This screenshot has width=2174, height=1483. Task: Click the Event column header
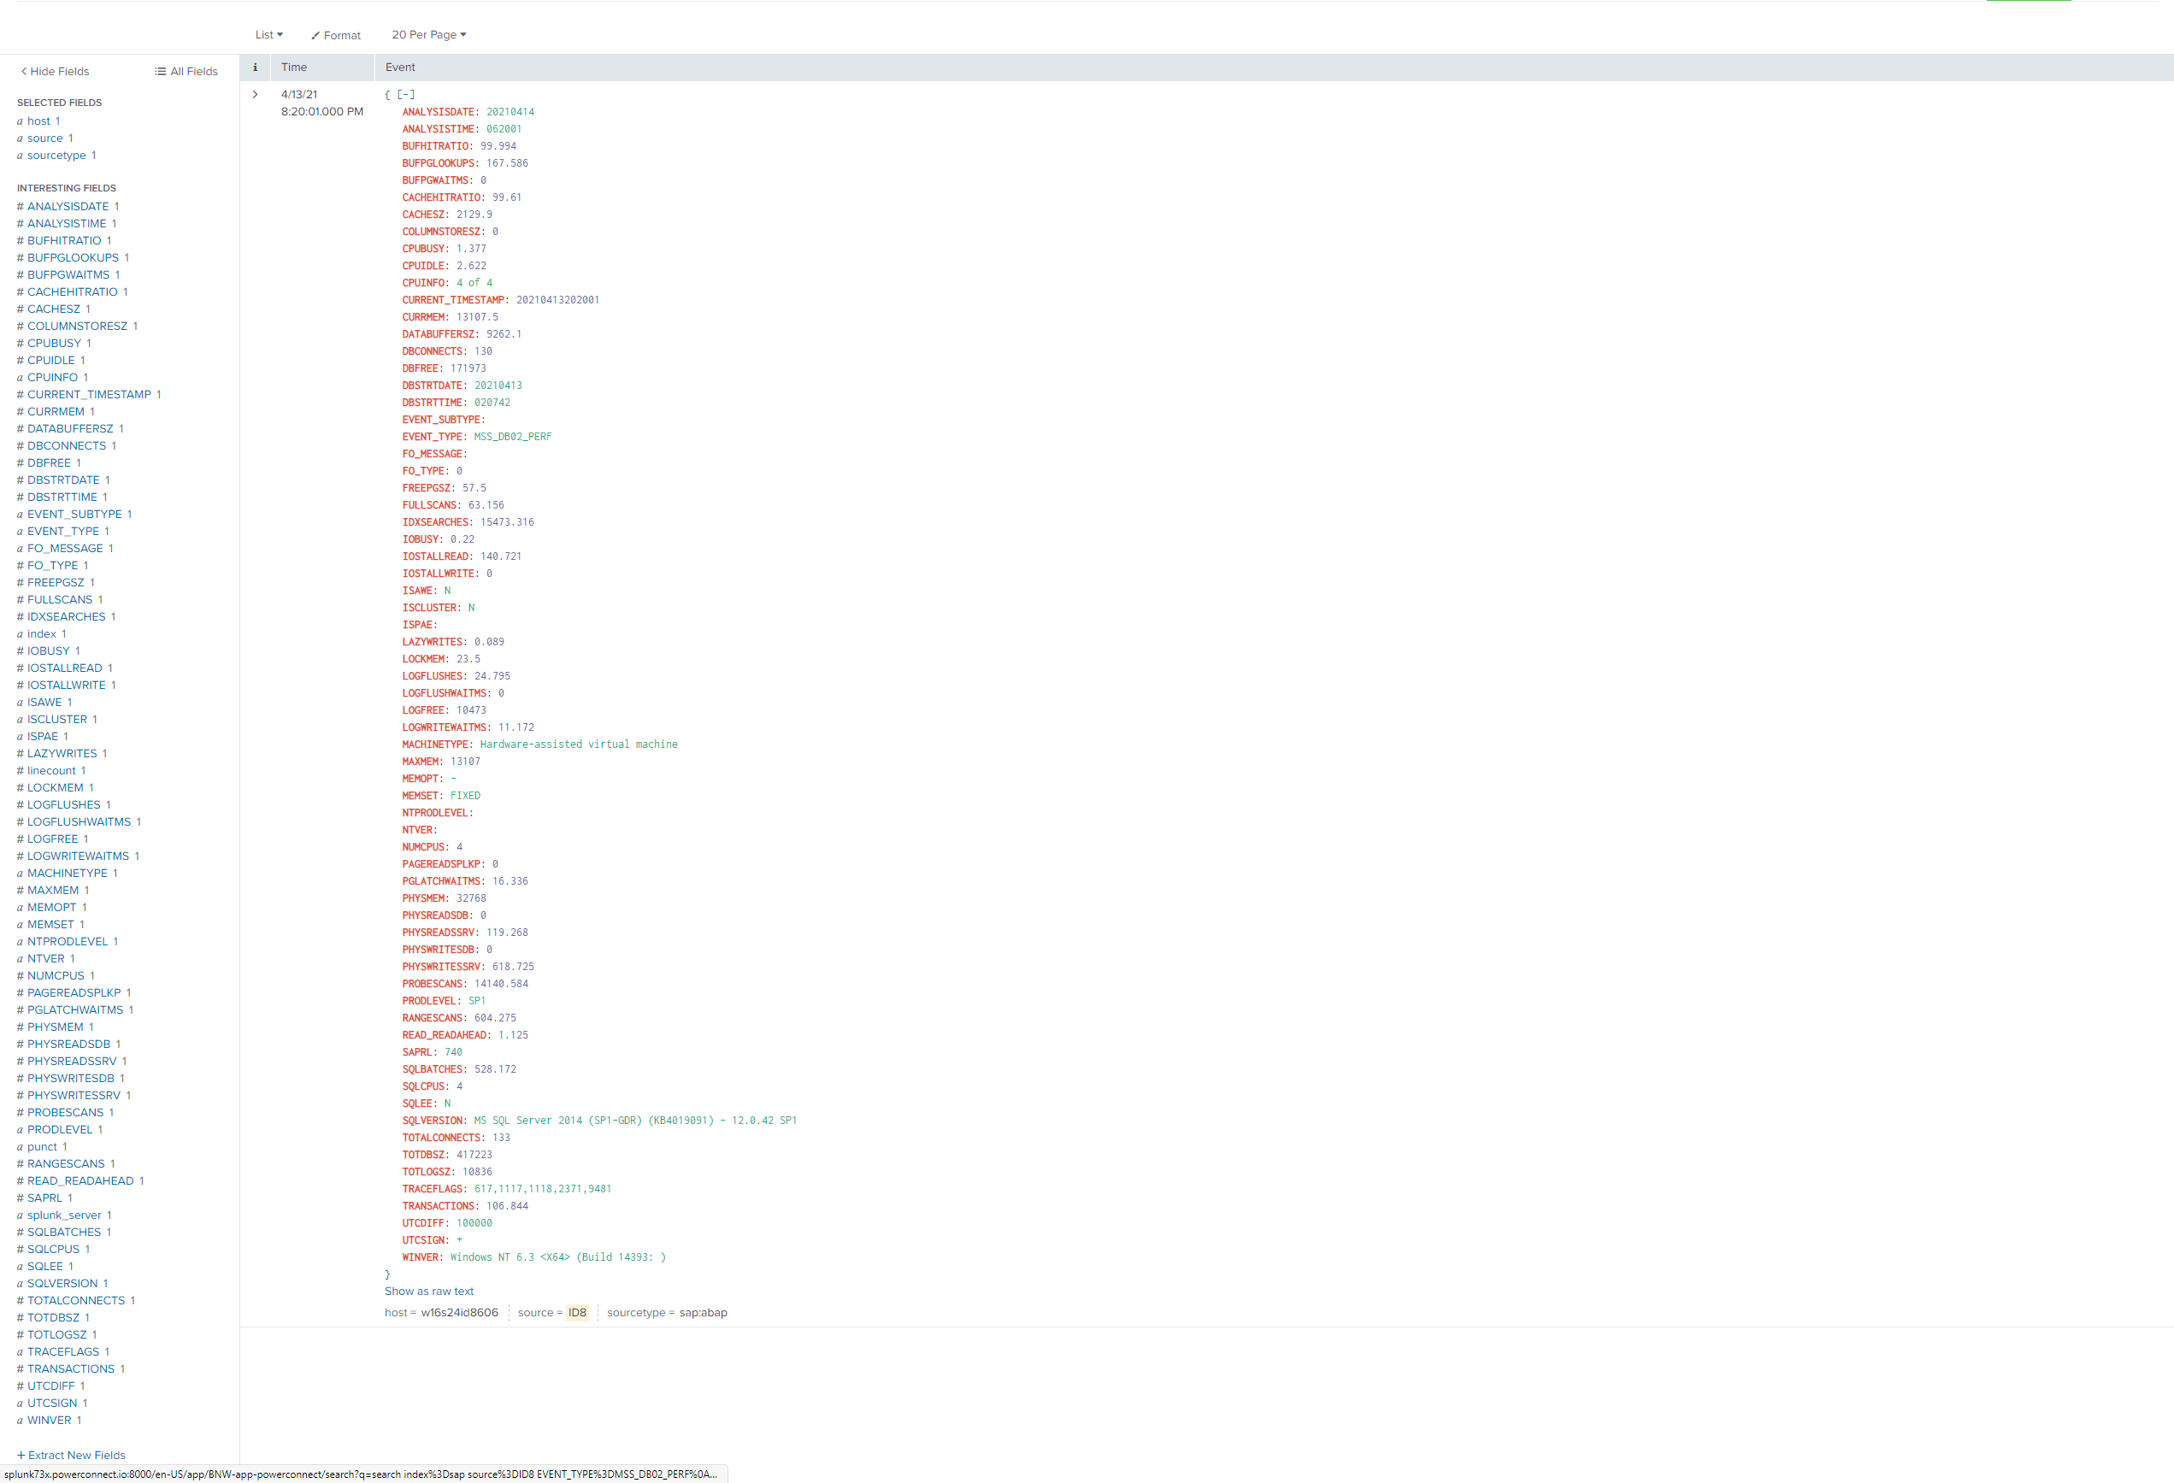click(x=400, y=67)
